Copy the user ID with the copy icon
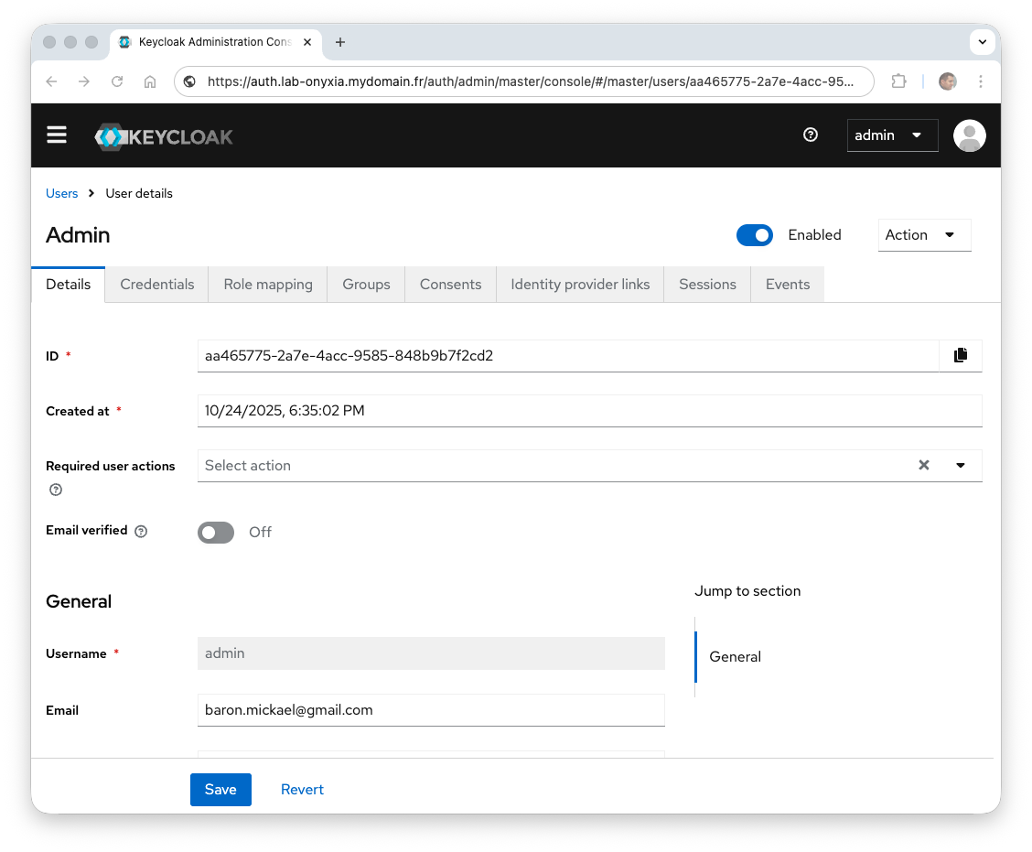Image resolution: width=1032 pixels, height=852 pixels. pyautogui.click(x=960, y=355)
